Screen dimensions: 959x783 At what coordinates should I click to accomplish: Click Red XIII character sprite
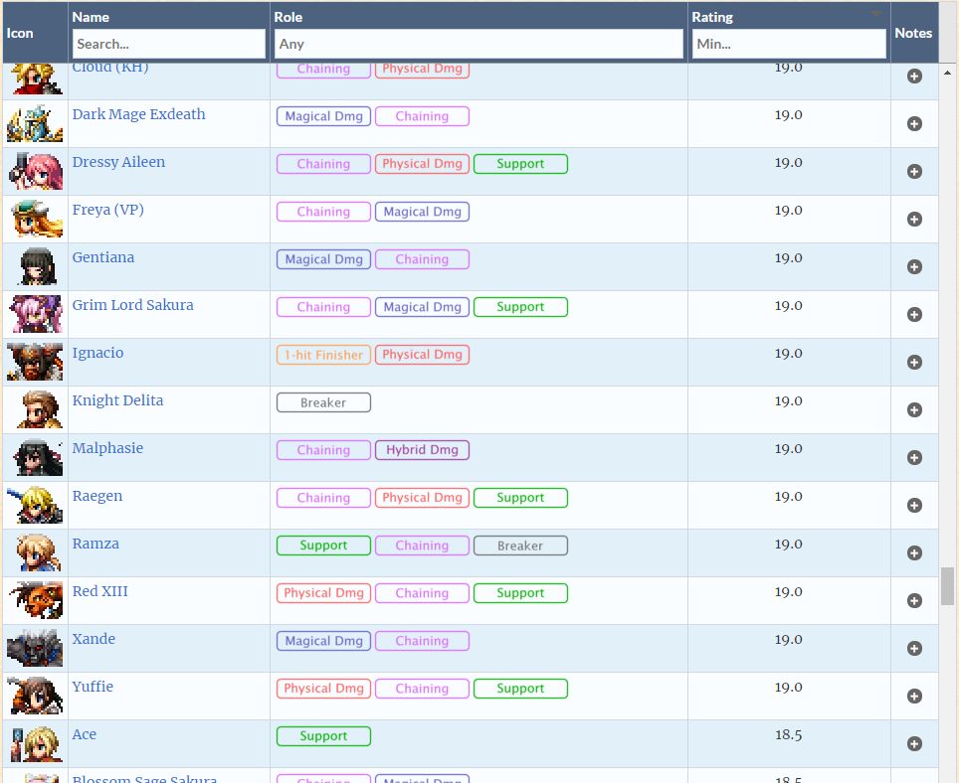point(35,600)
